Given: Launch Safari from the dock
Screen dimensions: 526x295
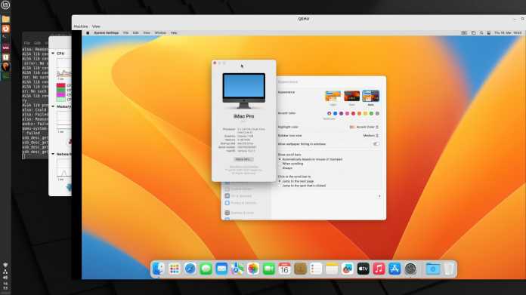Looking at the screenshot, I should pos(190,269).
